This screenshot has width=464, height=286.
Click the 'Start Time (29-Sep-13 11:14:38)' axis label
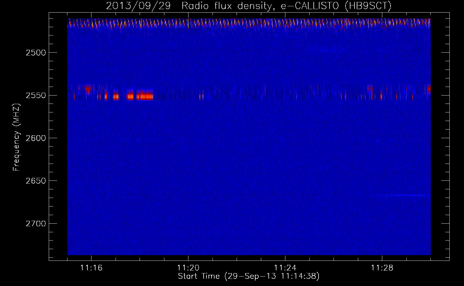pos(249,276)
